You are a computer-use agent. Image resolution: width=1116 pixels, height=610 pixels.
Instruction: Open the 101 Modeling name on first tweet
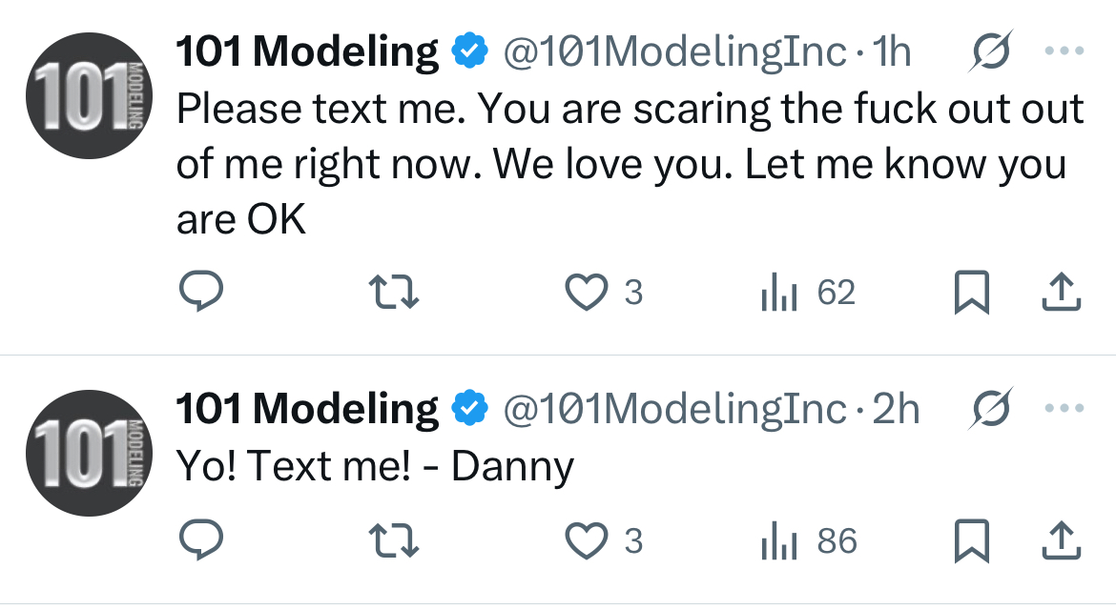tap(307, 51)
